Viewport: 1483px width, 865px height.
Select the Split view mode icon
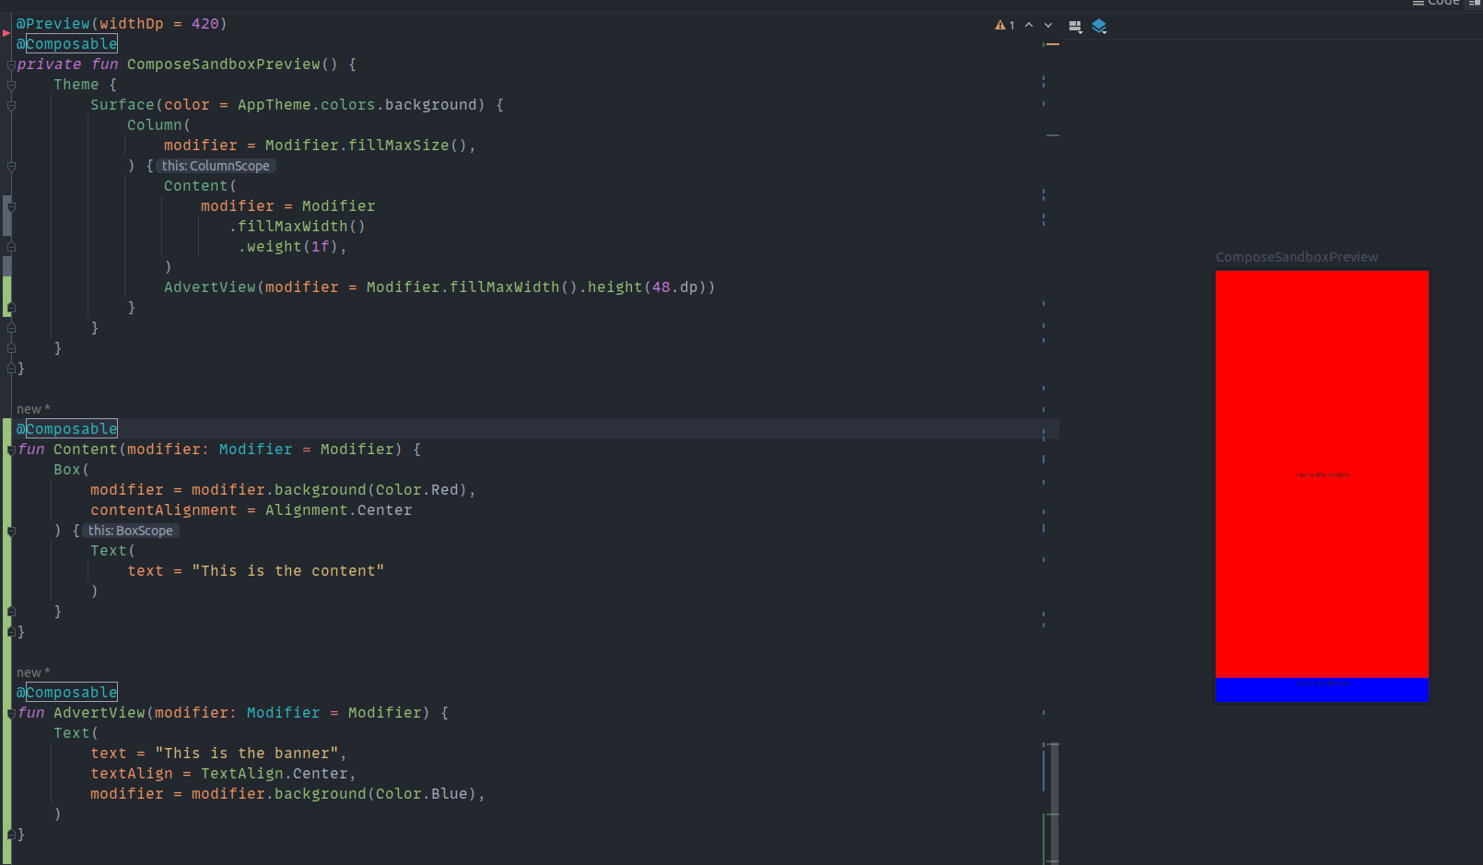(1475, 3)
